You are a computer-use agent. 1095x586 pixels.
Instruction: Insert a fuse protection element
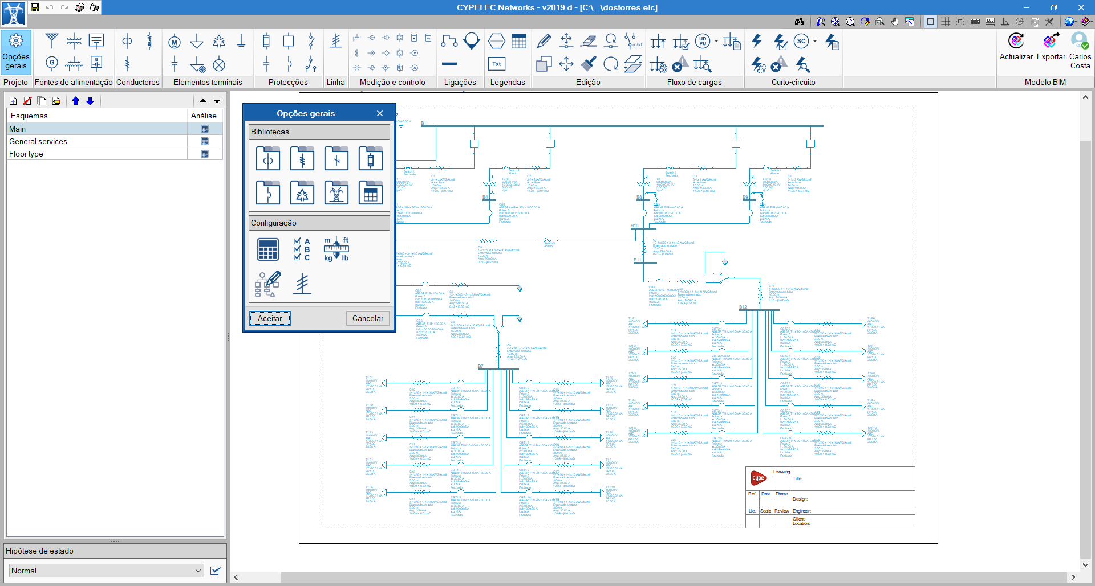coord(266,41)
